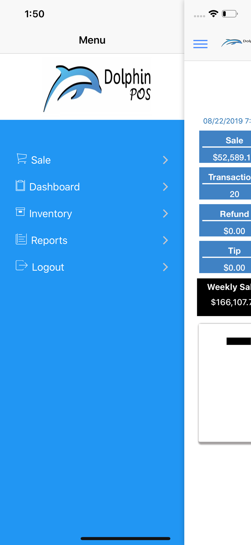Expand the Dashboard row chevron
This screenshot has height=545, width=251.
165,187
